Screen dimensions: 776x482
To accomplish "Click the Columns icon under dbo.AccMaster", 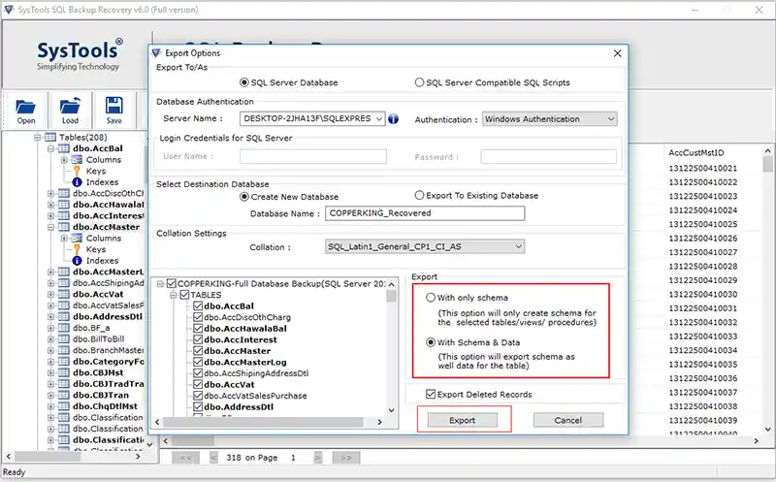I will 77,238.
